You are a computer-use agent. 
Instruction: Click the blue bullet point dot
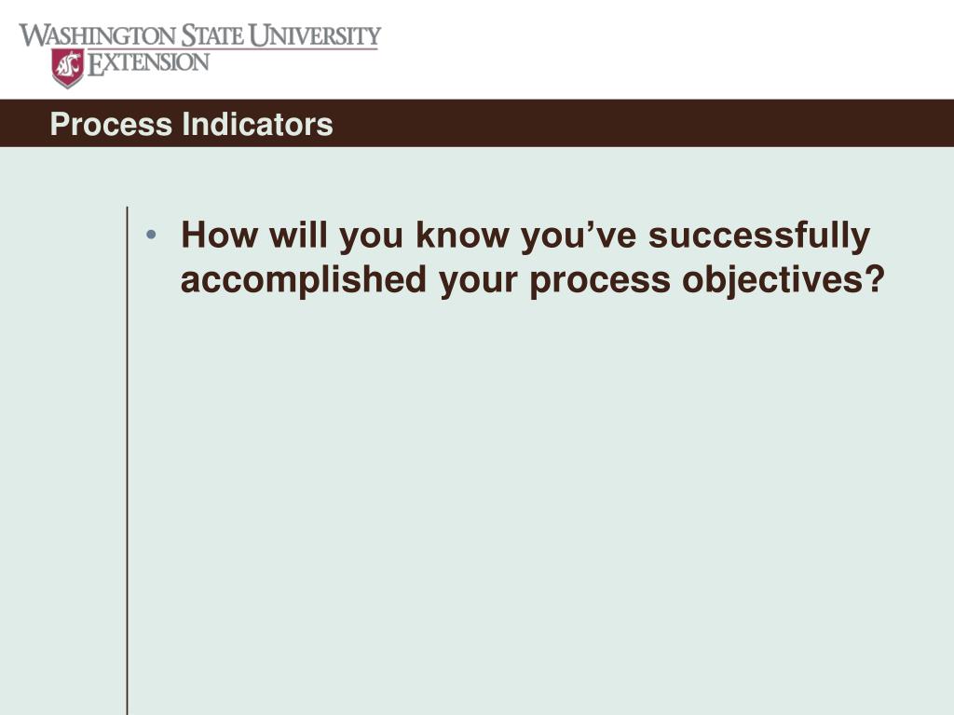click(x=152, y=235)
